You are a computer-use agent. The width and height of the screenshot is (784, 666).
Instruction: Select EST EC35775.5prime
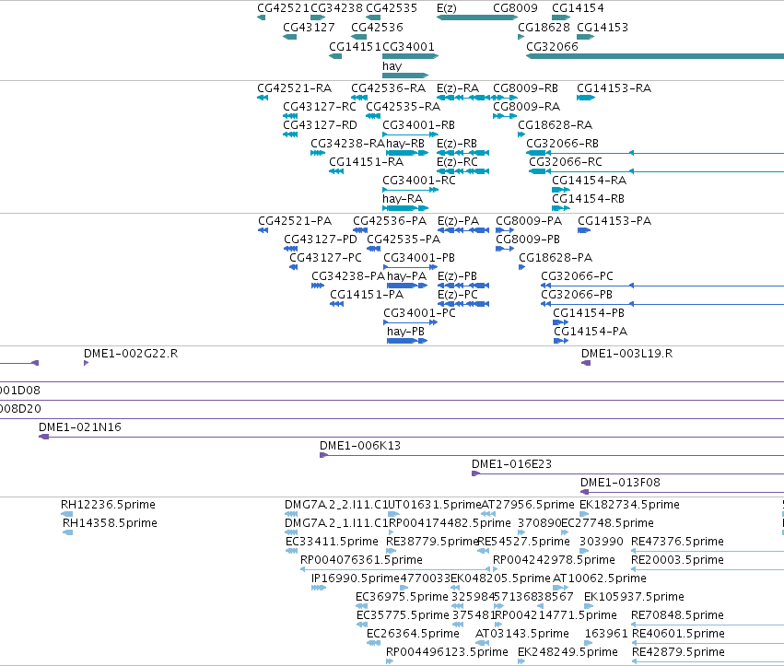403,615
